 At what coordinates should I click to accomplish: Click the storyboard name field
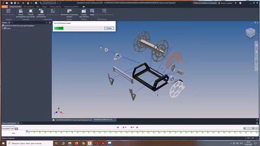8,128
